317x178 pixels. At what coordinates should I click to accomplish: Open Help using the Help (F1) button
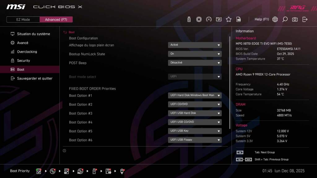[262, 19]
